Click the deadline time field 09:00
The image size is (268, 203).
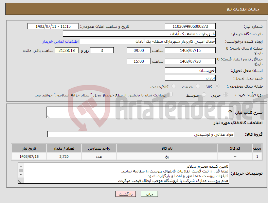pyautogui.click(x=139, y=50)
